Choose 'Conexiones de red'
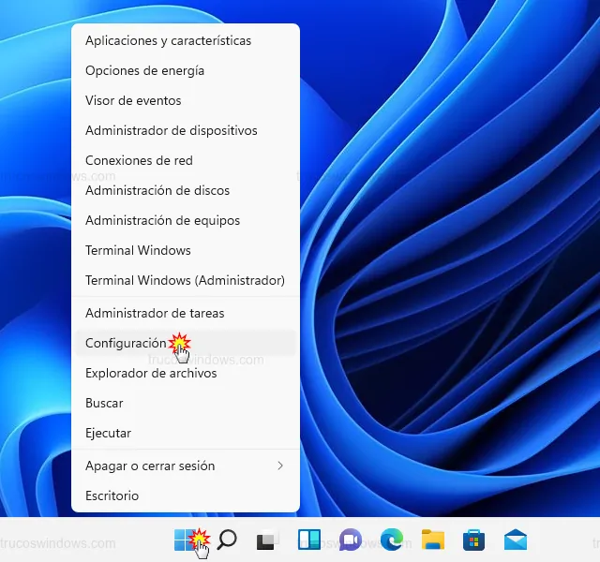600x562 pixels. click(139, 160)
